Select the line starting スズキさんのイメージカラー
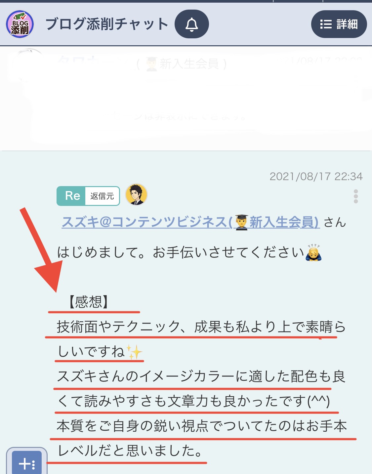The image size is (372, 474). (201, 376)
